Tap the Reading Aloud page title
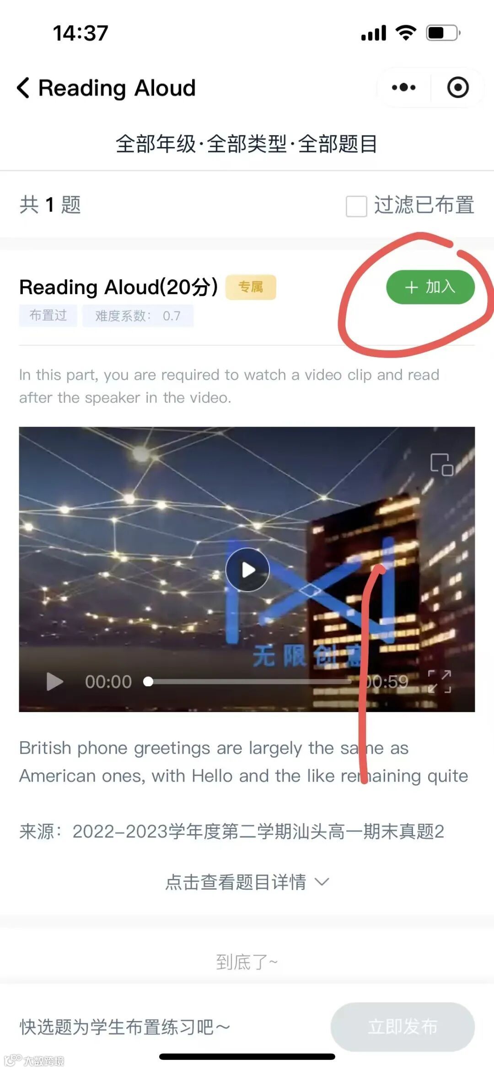Viewport: 494px width, 1070px height. point(117,88)
